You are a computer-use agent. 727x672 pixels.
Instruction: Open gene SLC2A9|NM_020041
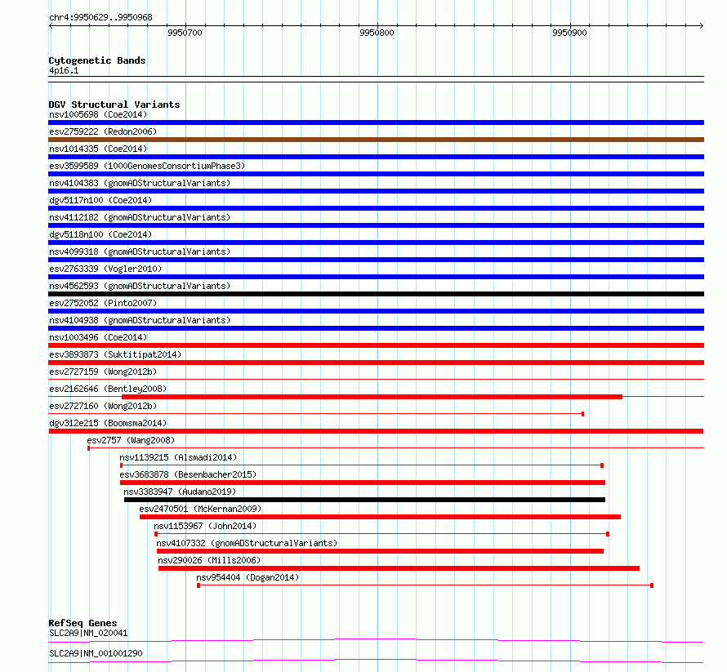[88, 633]
